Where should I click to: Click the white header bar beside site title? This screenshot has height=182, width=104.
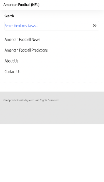click(72, 5)
